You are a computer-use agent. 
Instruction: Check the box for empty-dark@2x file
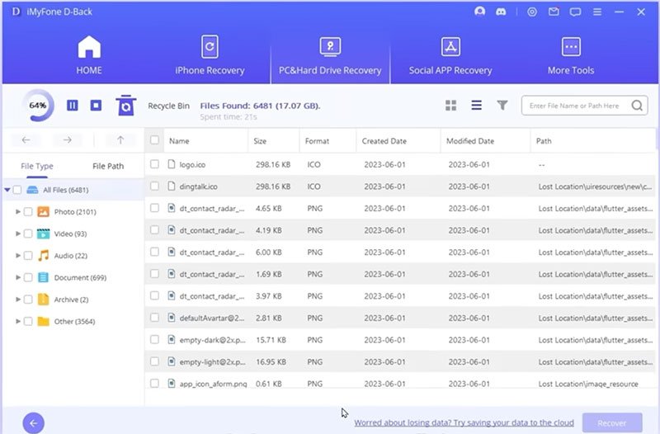(x=154, y=339)
